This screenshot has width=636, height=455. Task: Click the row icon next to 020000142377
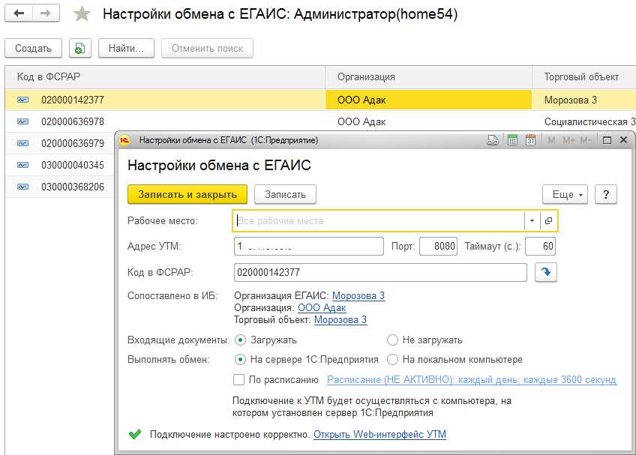tap(23, 100)
